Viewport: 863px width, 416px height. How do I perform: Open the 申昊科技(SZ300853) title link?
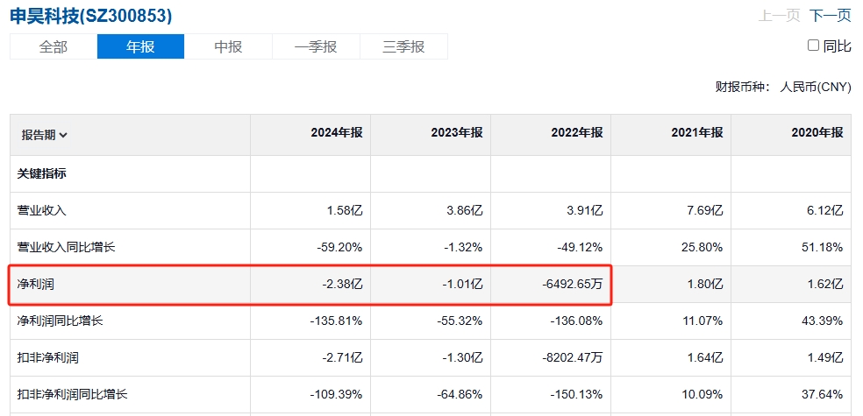tap(91, 16)
